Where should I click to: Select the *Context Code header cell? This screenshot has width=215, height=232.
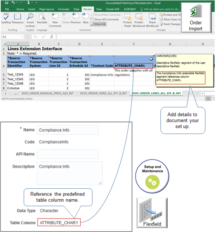102,62
